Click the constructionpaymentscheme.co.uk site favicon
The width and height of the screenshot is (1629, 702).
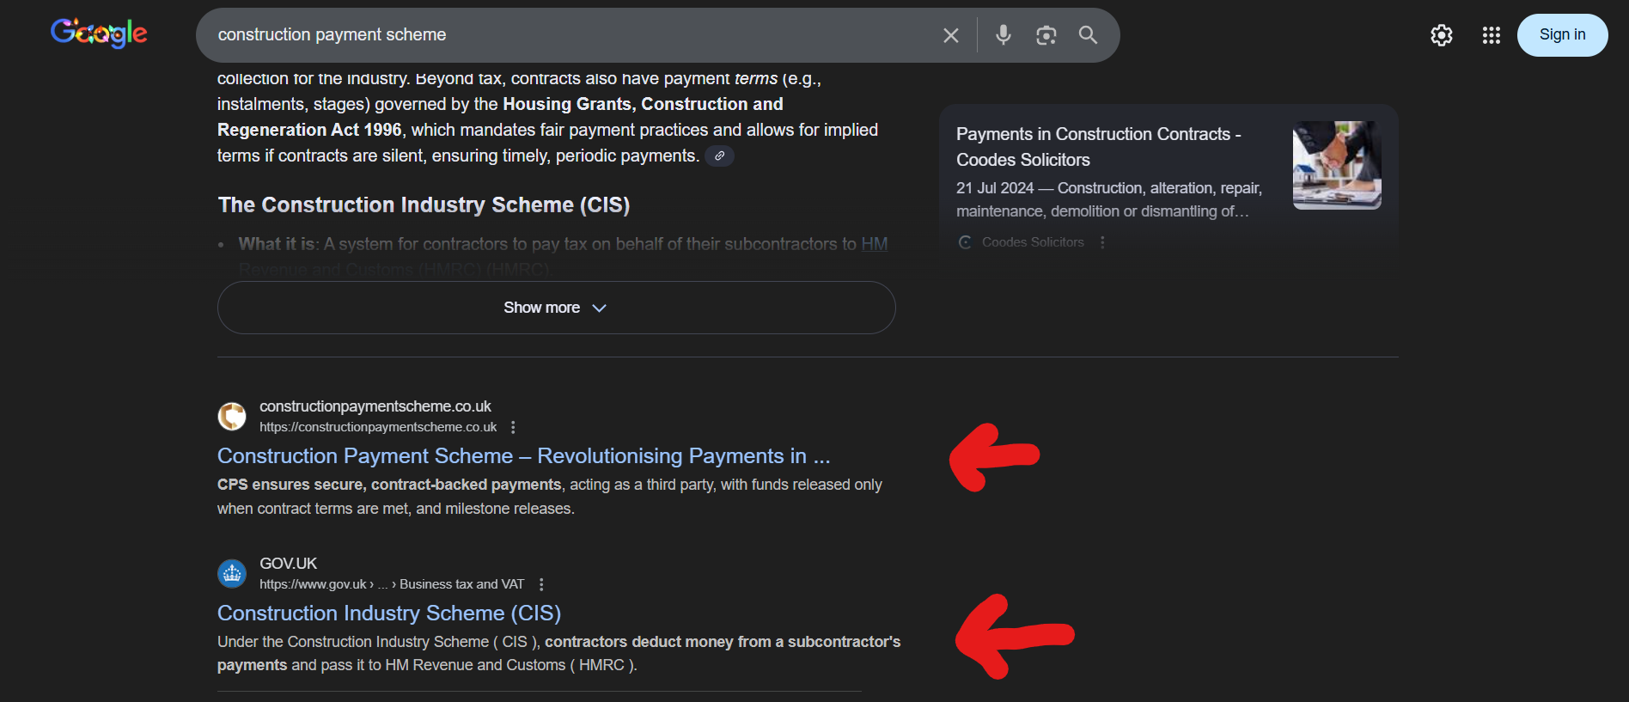[x=232, y=416]
